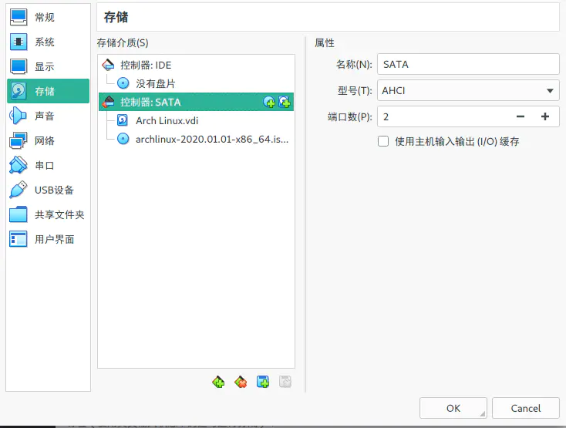Click the 常规 monitor icon in sidebar
The height and width of the screenshot is (428, 566).
click(18, 17)
